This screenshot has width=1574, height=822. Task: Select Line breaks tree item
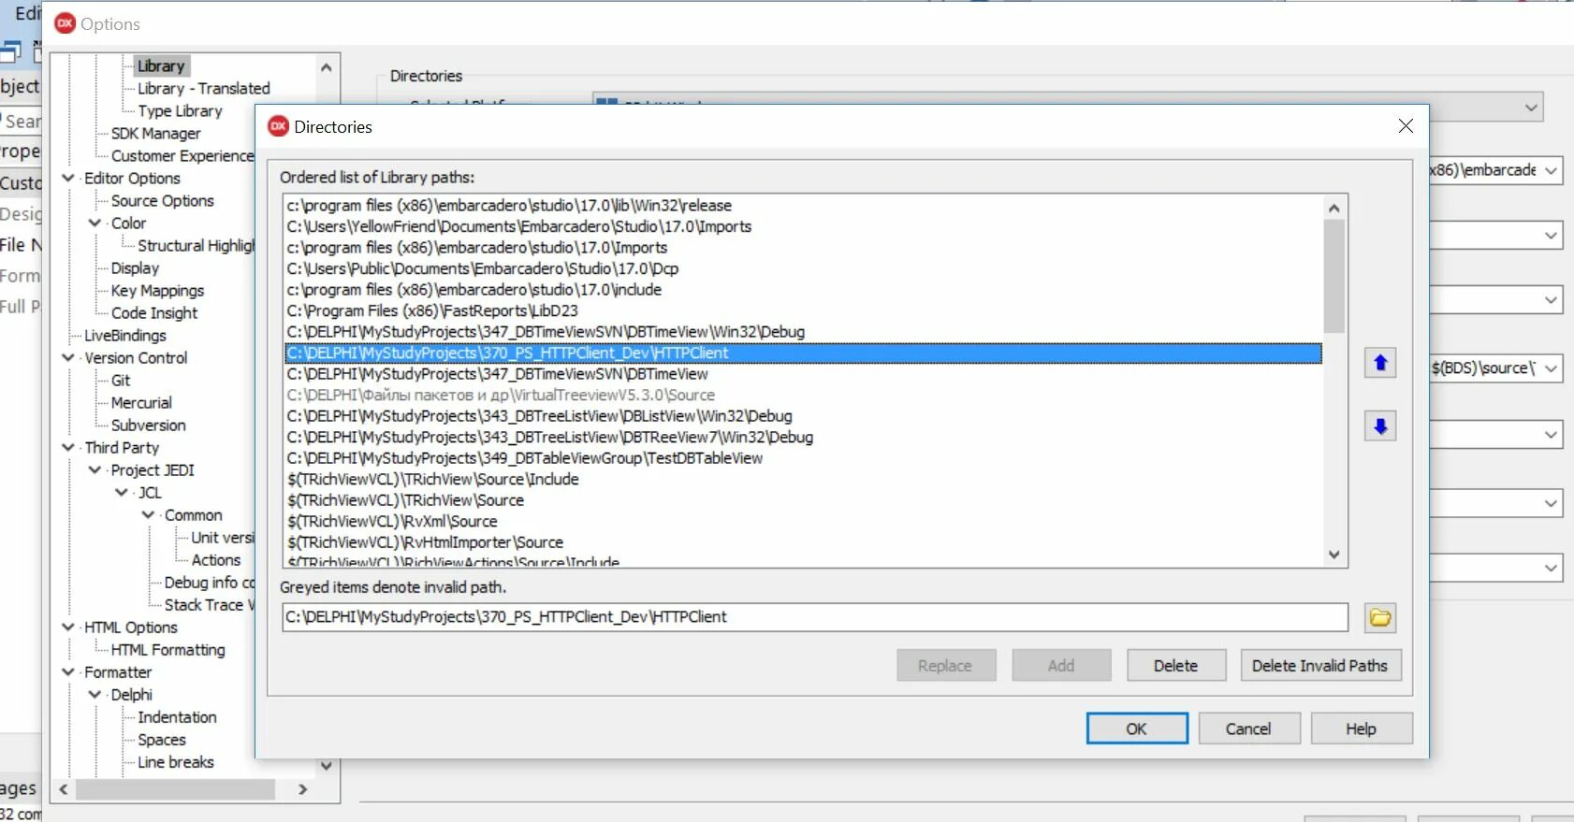coord(176,762)
